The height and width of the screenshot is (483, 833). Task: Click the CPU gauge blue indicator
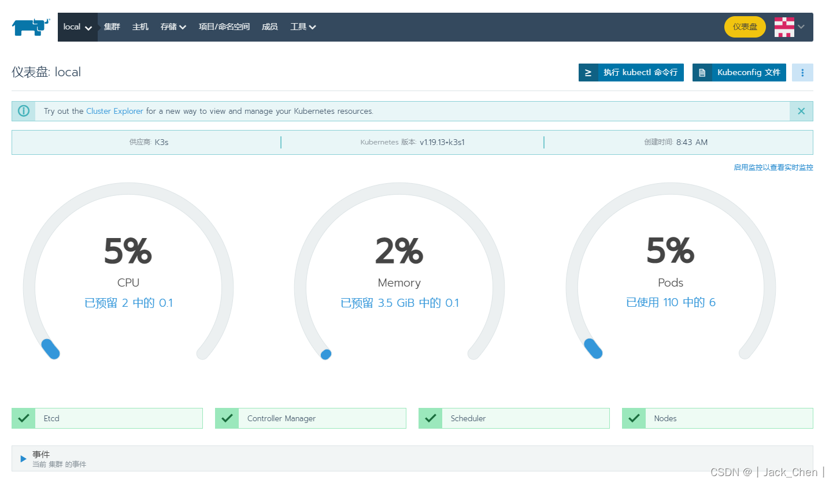pyautogui.click(x=51, y=350)
